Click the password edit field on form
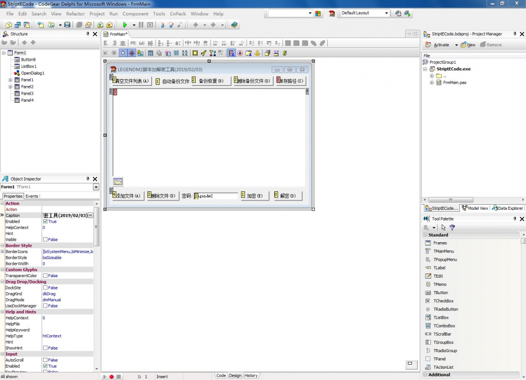Image resolution: width=526 pixels, height=380 pixels. (x=218, y=196)
